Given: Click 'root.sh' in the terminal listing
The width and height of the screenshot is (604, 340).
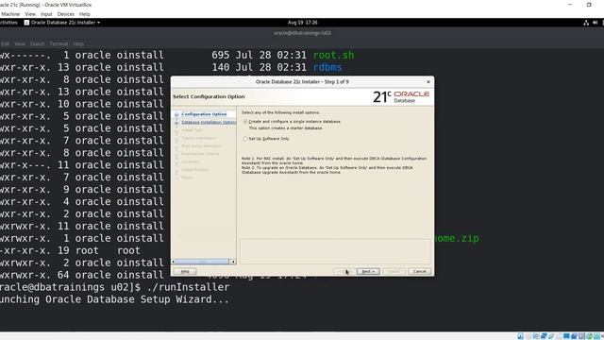Looking at the screenshot, I should (333, 55).
